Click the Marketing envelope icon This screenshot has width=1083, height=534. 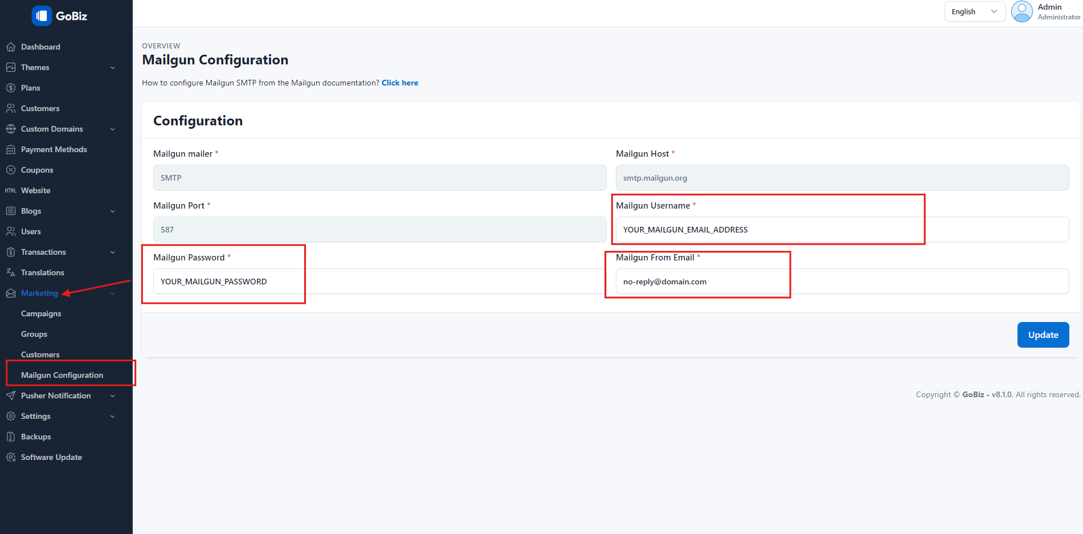[11, 293]
